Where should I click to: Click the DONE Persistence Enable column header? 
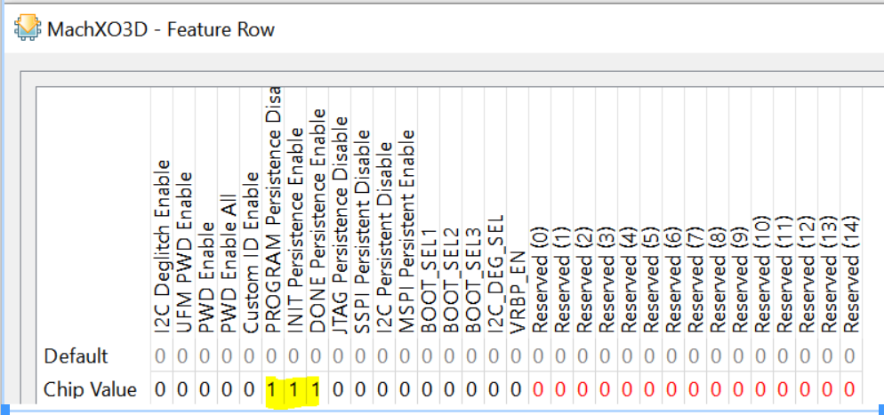[x=317, y=222]
